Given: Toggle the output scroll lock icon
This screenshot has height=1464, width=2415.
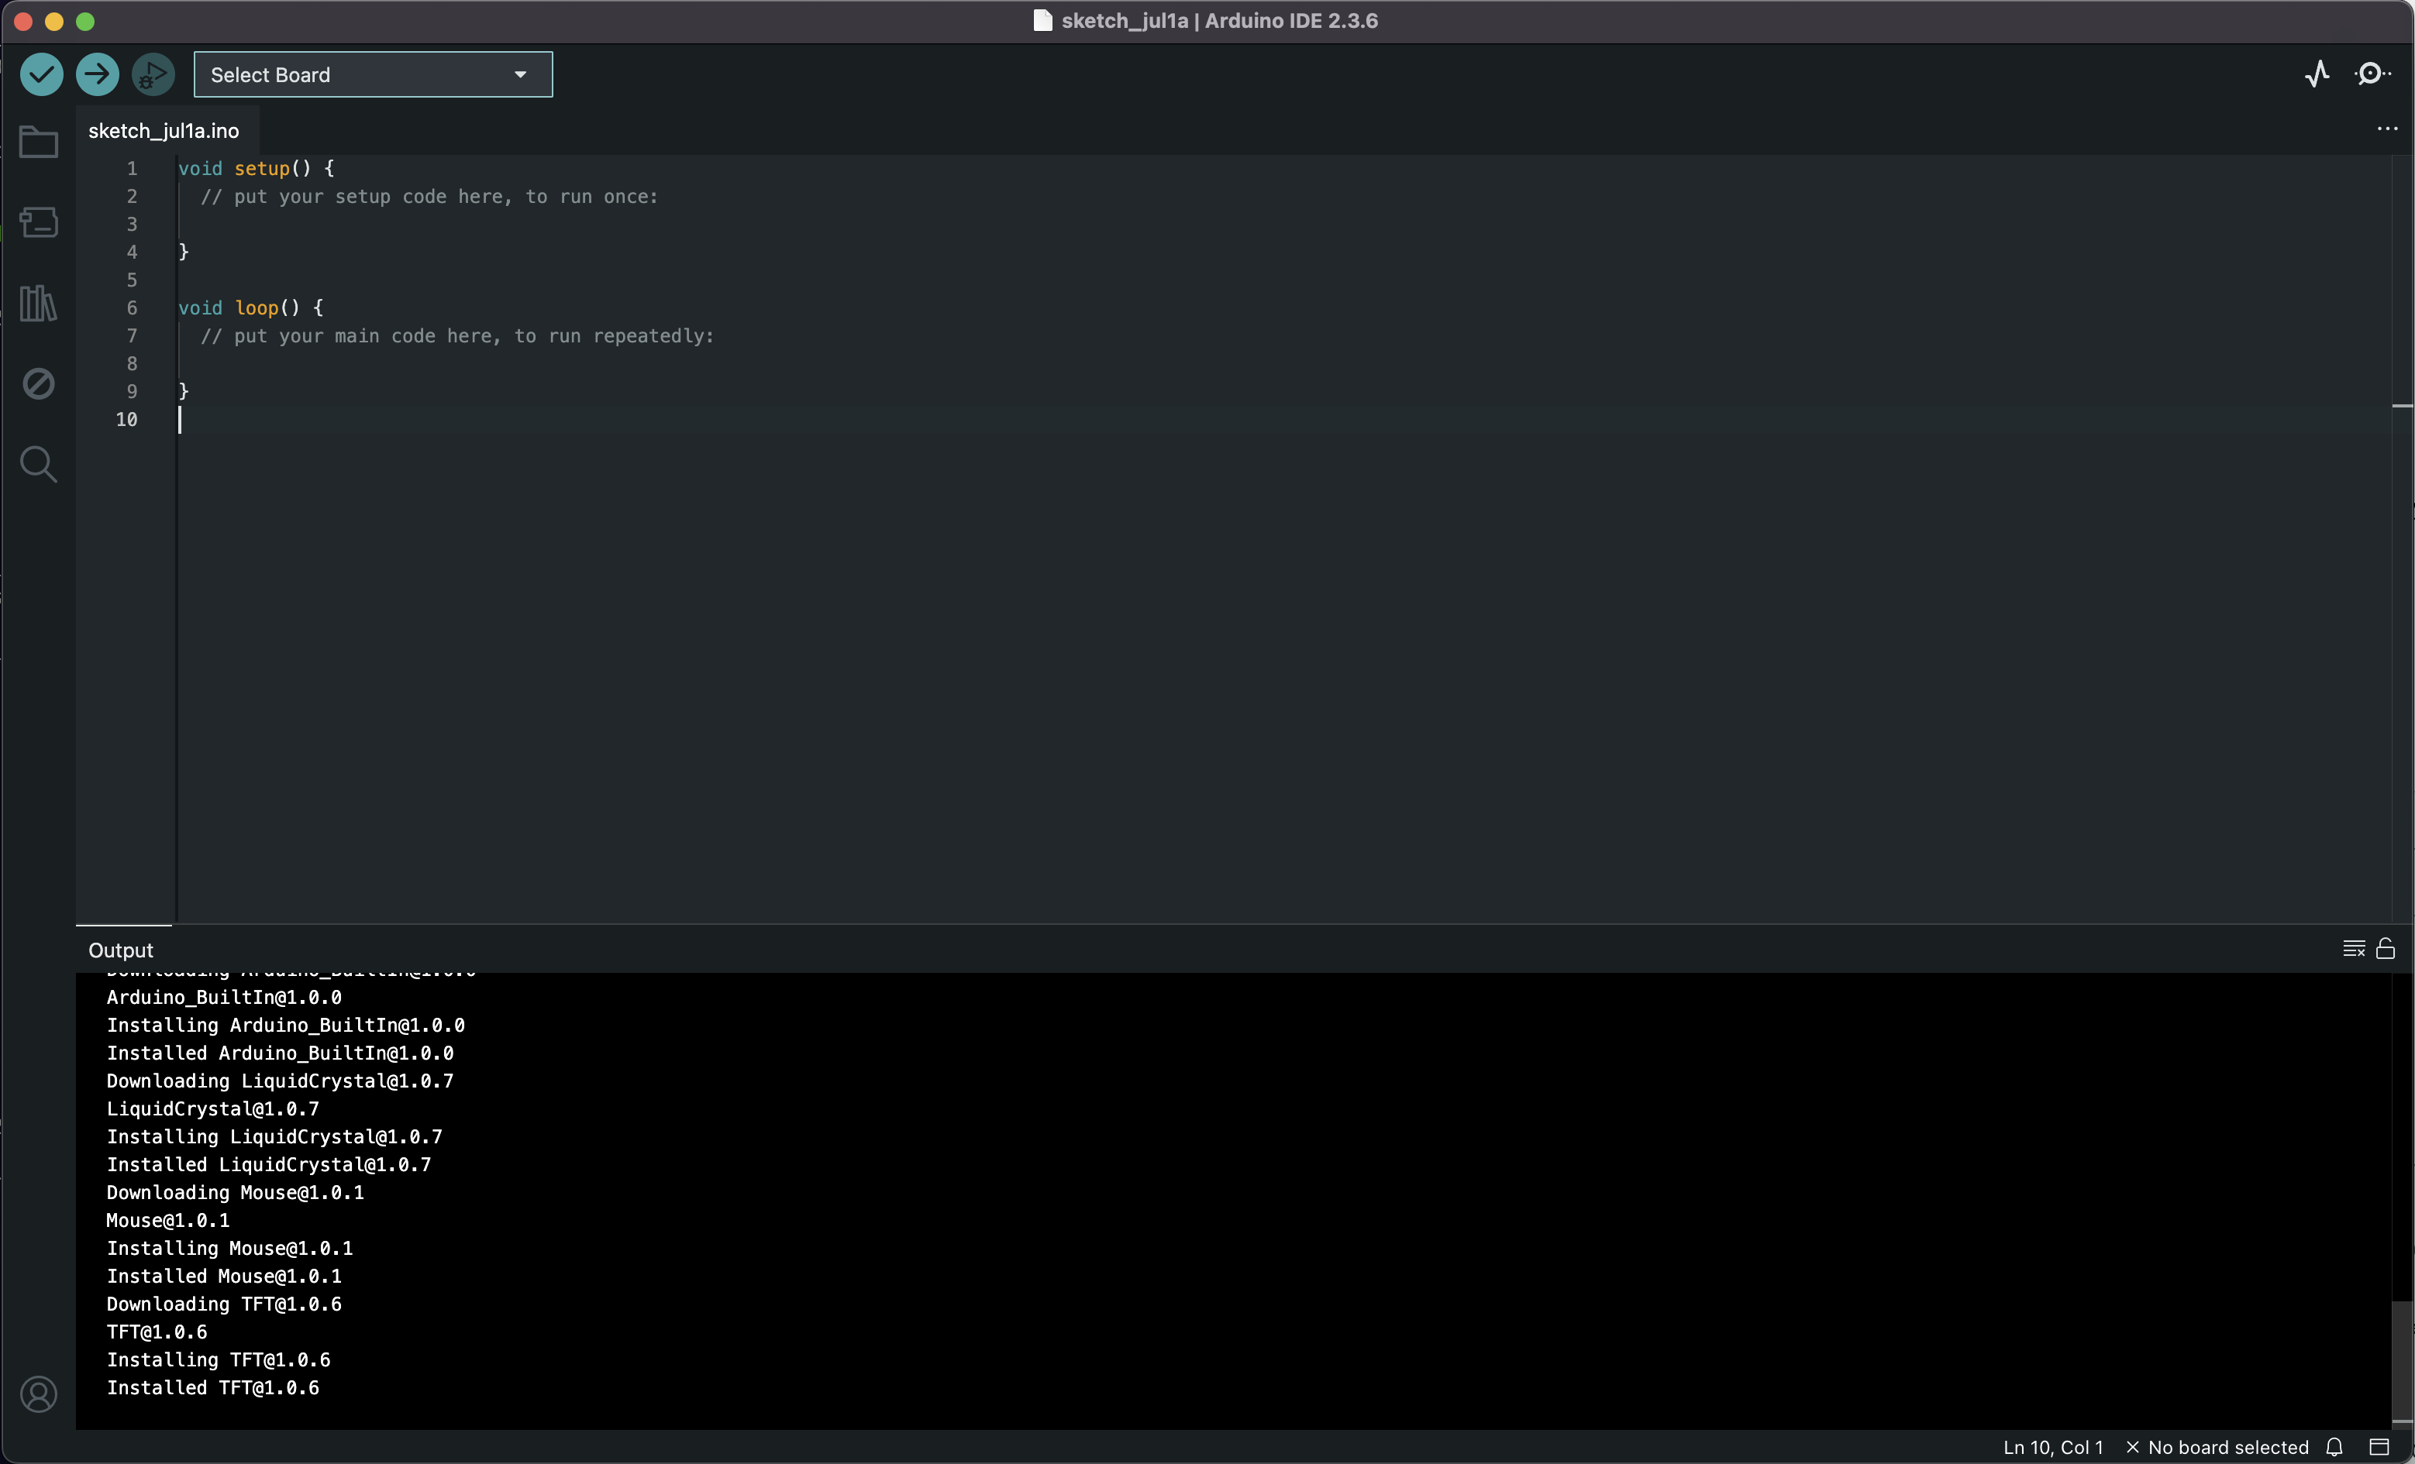Looking at the screenshot, I should pyautogui.click(x=2386, y=948).
